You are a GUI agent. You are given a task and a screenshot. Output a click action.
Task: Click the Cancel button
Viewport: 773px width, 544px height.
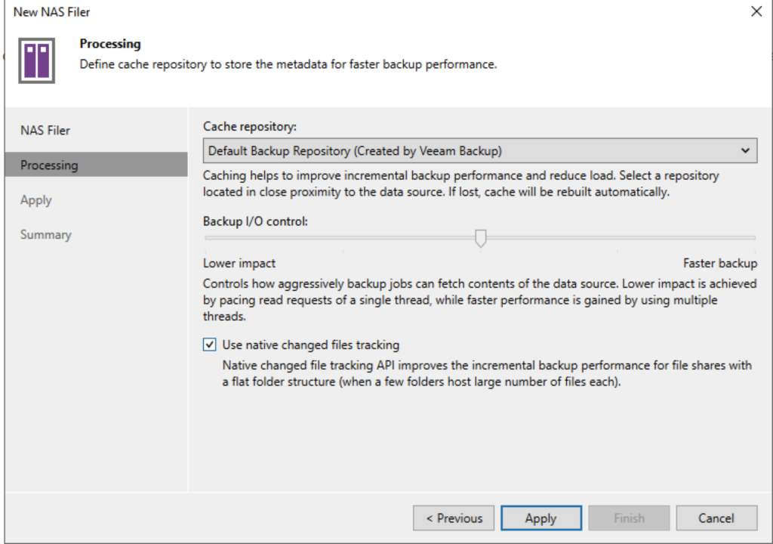click(716, 518)
